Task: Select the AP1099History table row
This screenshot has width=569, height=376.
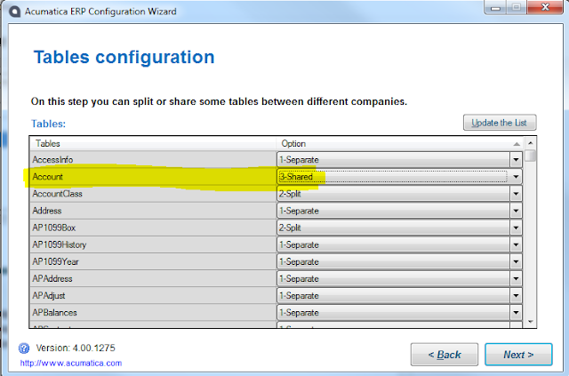Action: click(x=153, y=245)
